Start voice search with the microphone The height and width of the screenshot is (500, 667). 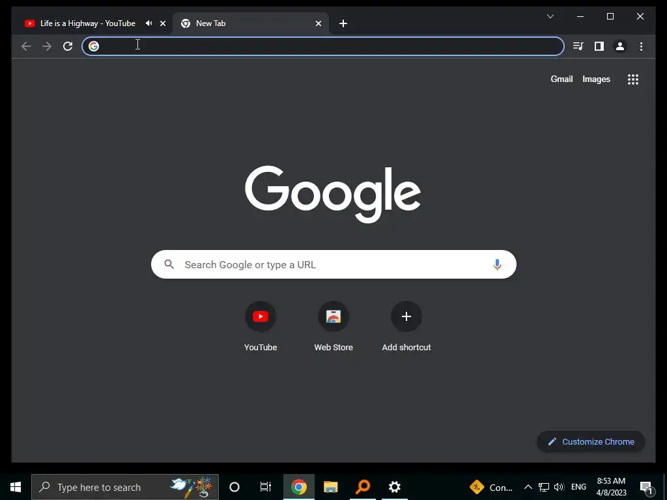point(497,264)
